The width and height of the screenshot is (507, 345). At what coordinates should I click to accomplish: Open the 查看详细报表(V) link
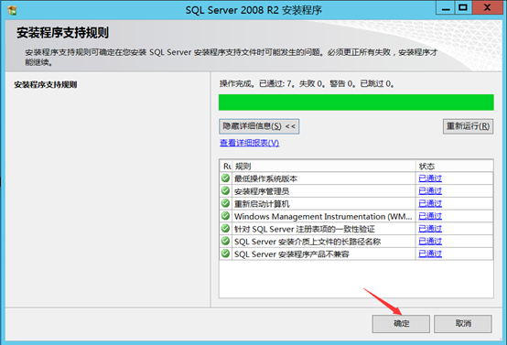tap(249, 143)
